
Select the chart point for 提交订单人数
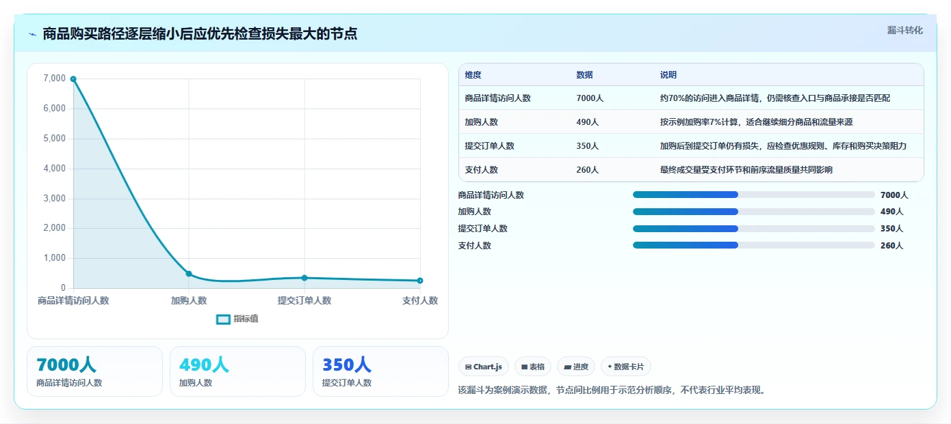(304, 278)
